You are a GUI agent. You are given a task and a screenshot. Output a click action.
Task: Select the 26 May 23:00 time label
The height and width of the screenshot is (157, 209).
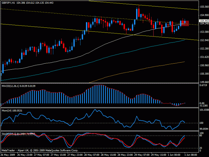(x=25, y=155)
